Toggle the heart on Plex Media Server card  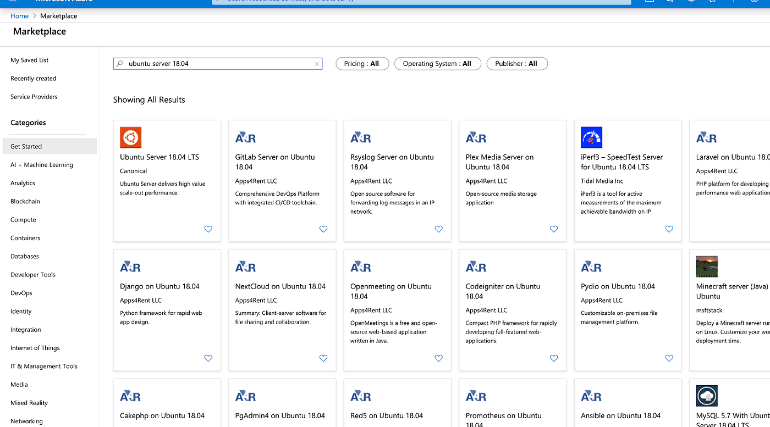[554, 229]
